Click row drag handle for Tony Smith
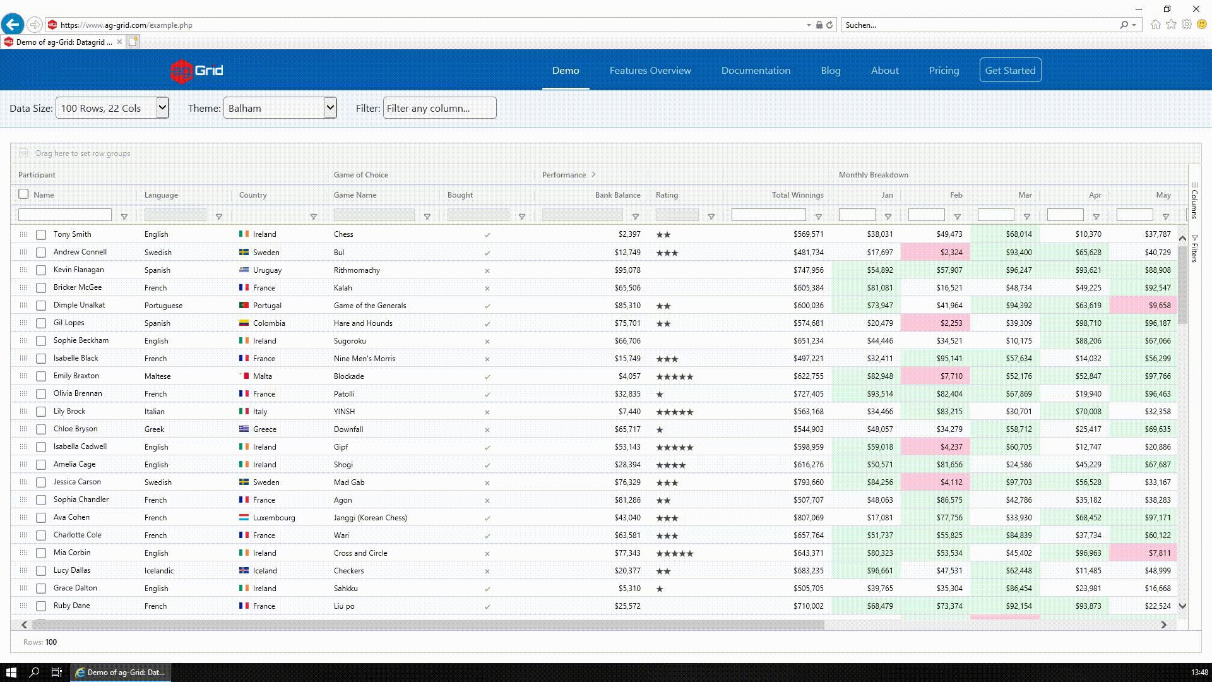Screen dimensions: 1212x682 [x=23, y=234]
